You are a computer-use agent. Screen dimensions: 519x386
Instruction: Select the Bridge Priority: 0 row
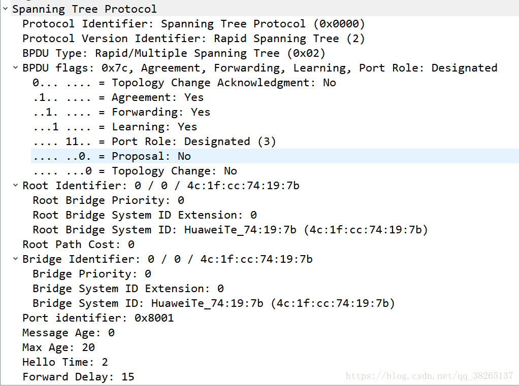click(92, 273)
